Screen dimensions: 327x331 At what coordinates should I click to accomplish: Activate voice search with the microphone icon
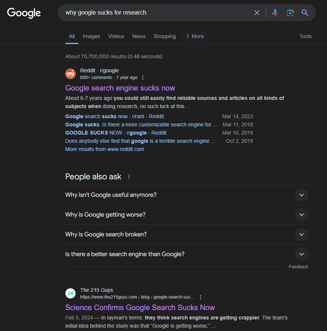[x=275, y=12]
